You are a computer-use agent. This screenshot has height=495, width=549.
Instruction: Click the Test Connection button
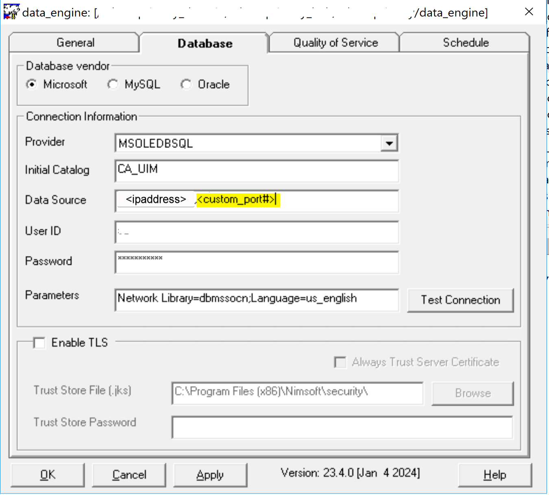tap(460, 300)
